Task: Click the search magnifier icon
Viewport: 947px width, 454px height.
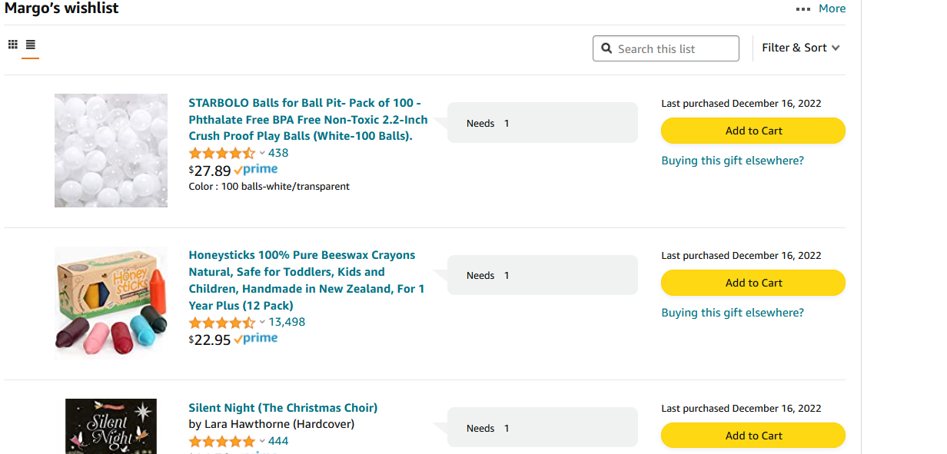Action: (x=606, y=48)
